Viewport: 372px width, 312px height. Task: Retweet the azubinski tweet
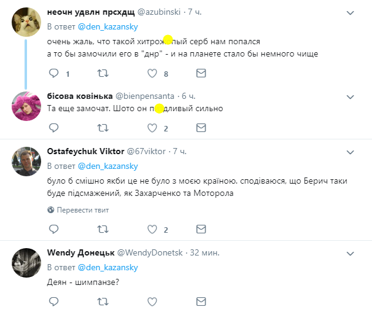(103, 73)
